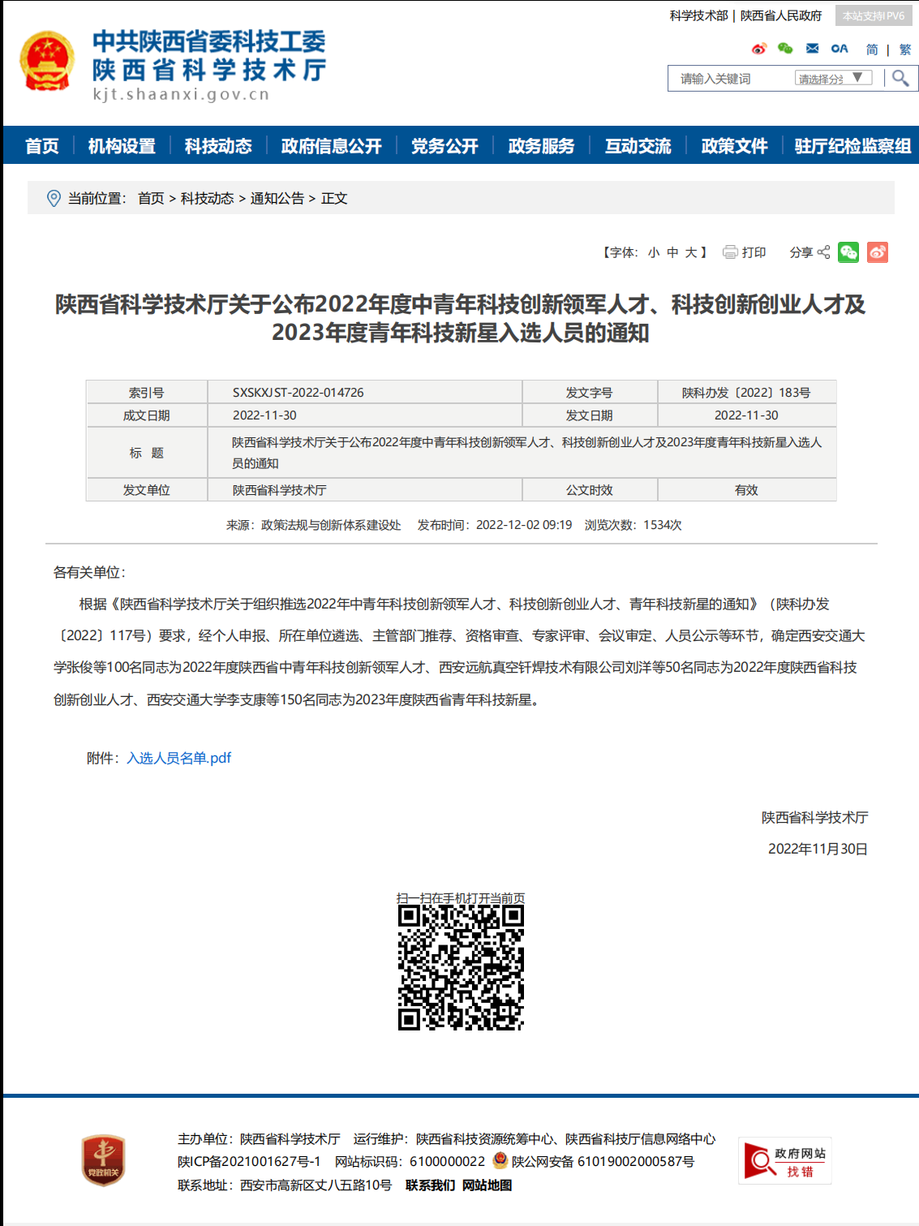Open the 陕西省人民政府 link at top

[x=781, y=15]
